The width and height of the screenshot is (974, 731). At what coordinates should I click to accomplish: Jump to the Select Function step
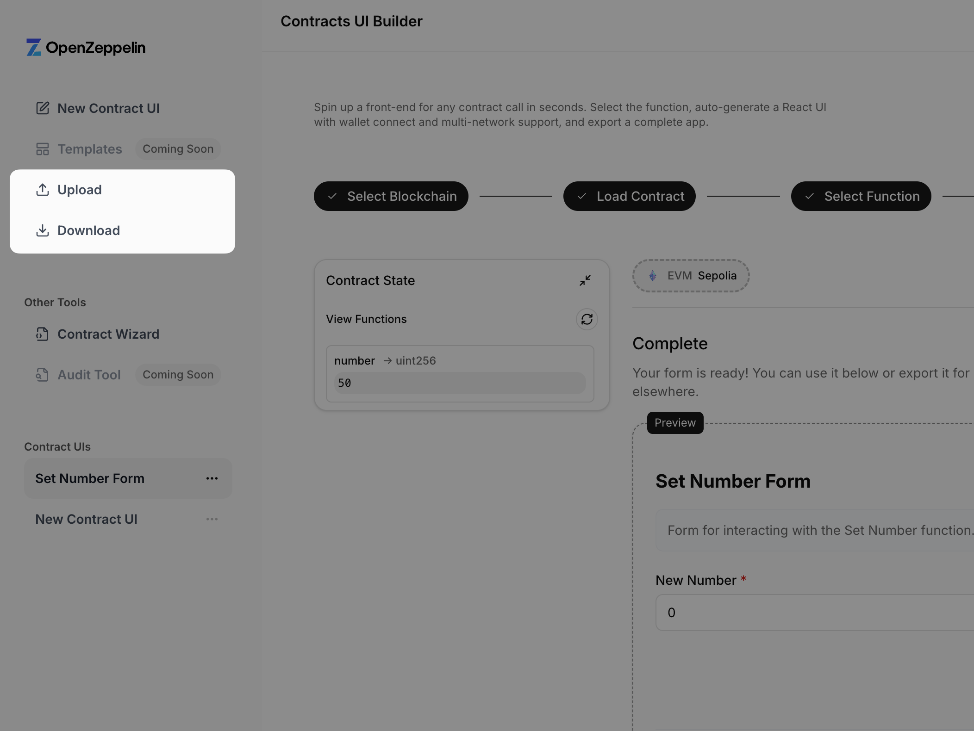[861, 196]
